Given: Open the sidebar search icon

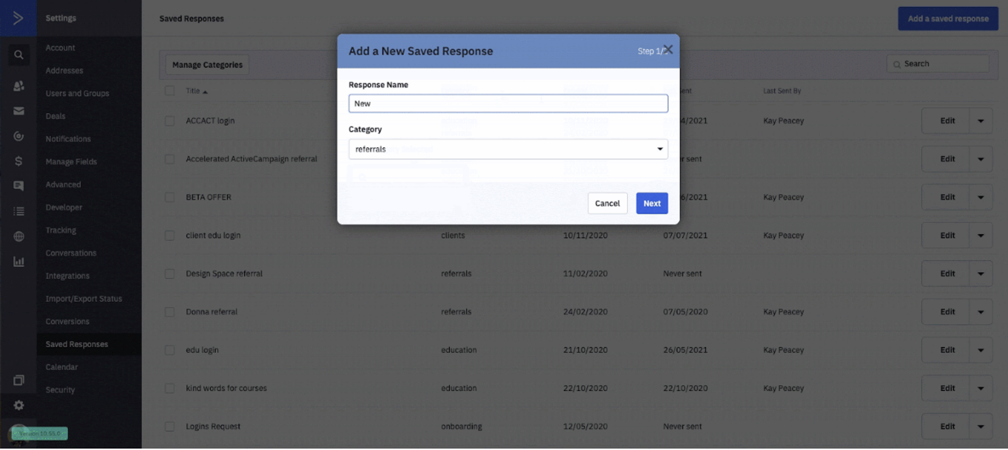Looking at the screenshot, I should 19,55.
